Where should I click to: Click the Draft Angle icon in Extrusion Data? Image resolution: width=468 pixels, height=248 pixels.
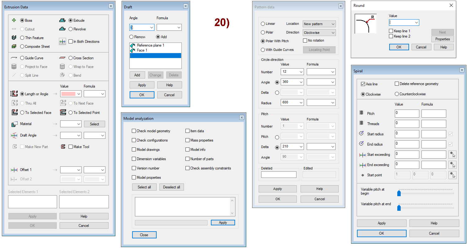14,136
